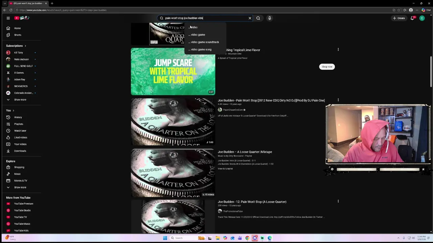Viewport: 433px width, 243px height.
Task: Expand Show more under Explore
Action: click(x=20, y=188)
